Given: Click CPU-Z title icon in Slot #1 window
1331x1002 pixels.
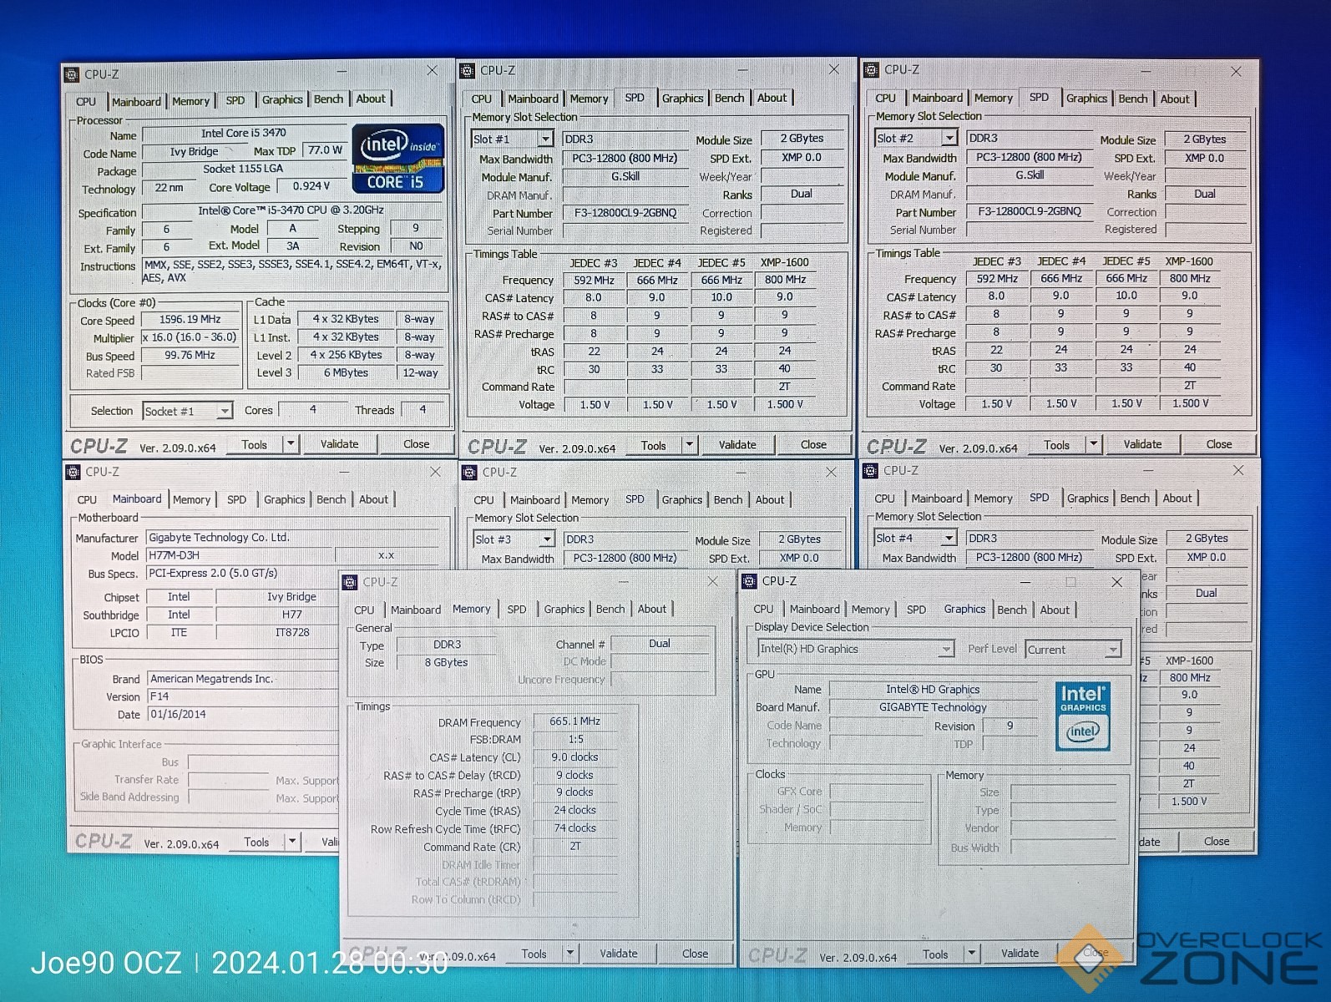Looking at the screenshot, I should pyautogui.click(x=468, y=71).
